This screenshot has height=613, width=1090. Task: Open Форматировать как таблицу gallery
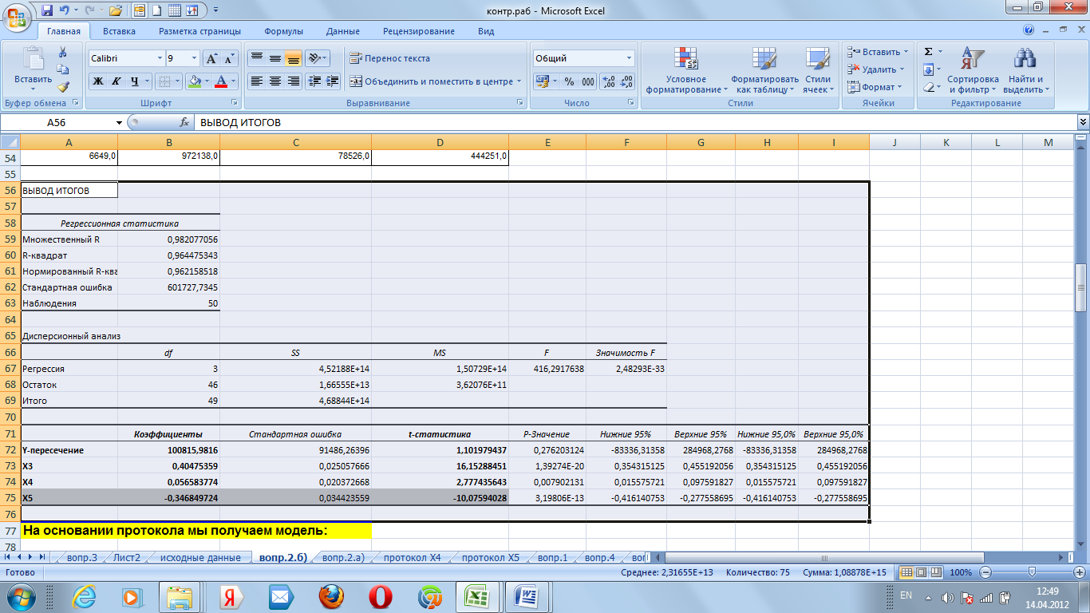coord(764,70)
